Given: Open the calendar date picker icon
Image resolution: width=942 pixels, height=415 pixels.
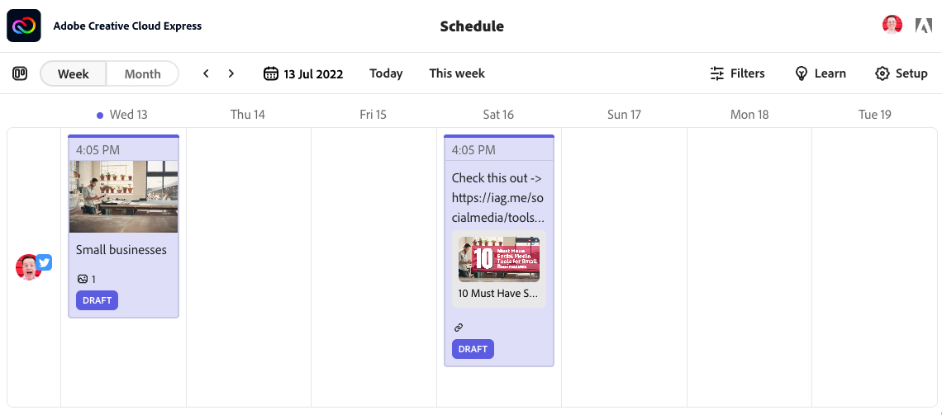Looking at the screenshot, I should point(271,73).
